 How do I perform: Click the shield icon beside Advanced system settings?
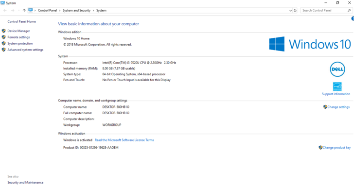[3, 50]
